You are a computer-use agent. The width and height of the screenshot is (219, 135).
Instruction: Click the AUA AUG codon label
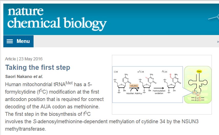pyautogui.click(x=198, y=99)
